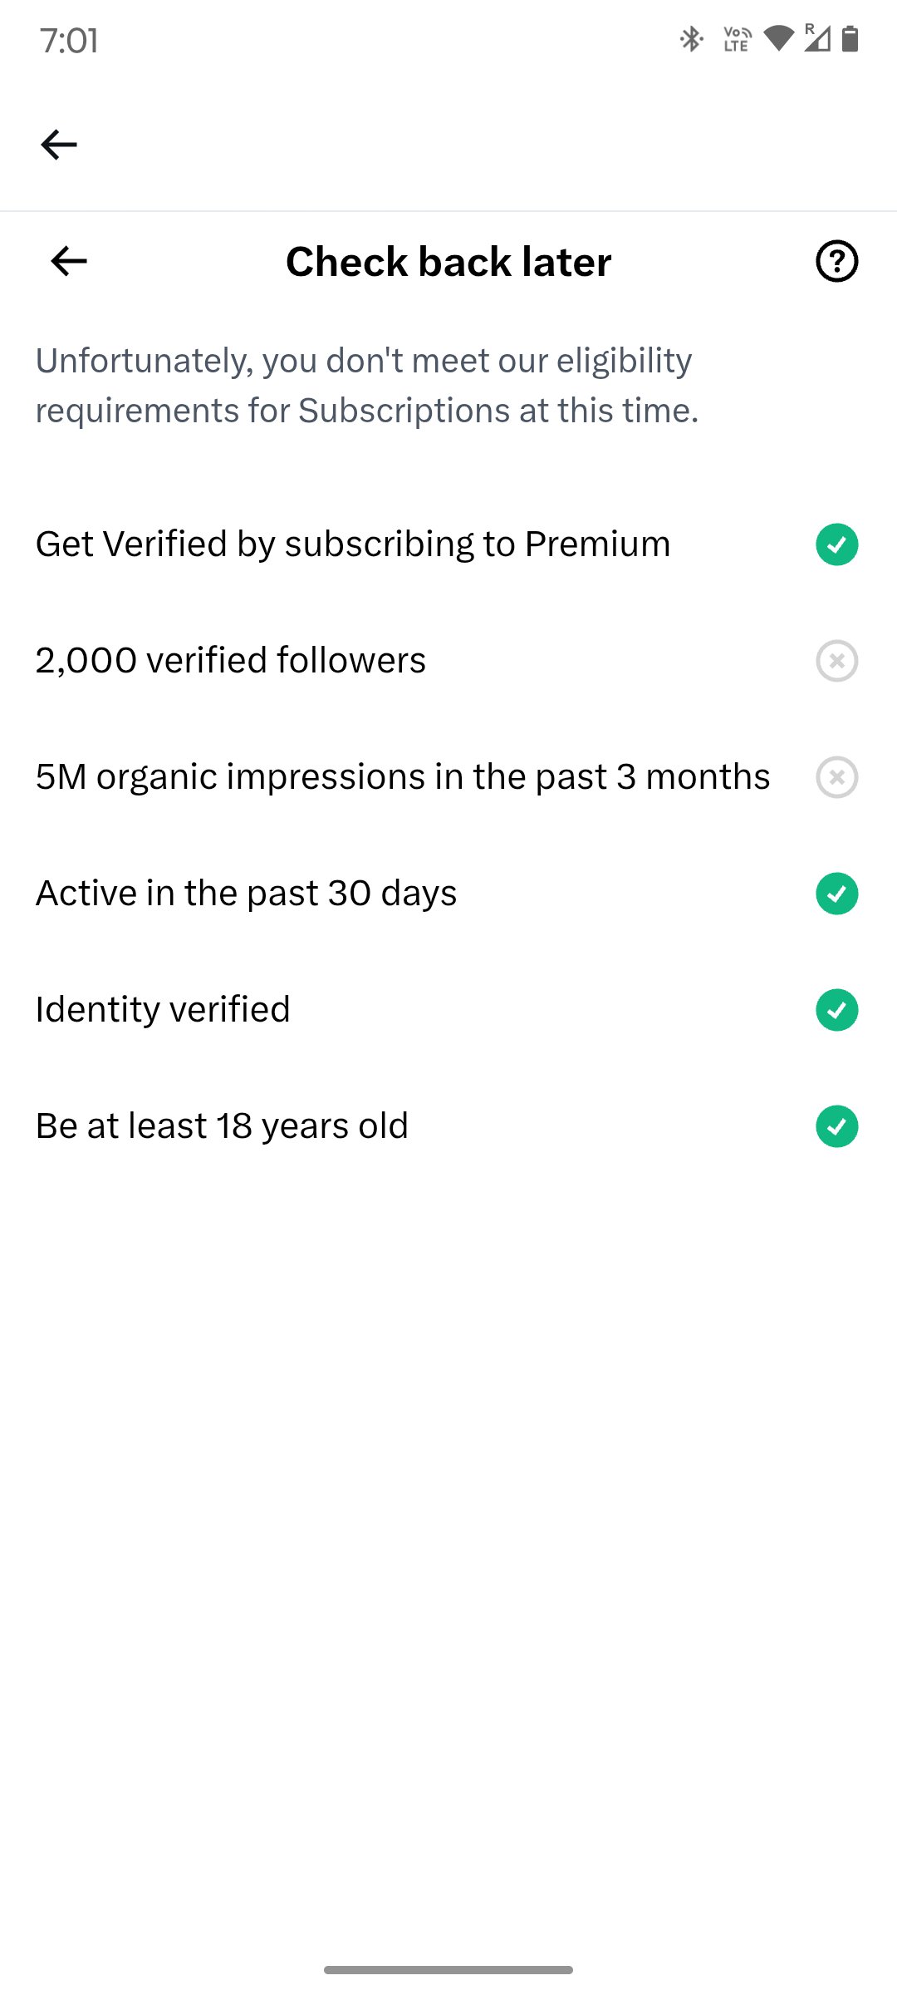Click green checkmark for Active in past 30 days
897x1995 pixels.
click(x=836, y=894)
